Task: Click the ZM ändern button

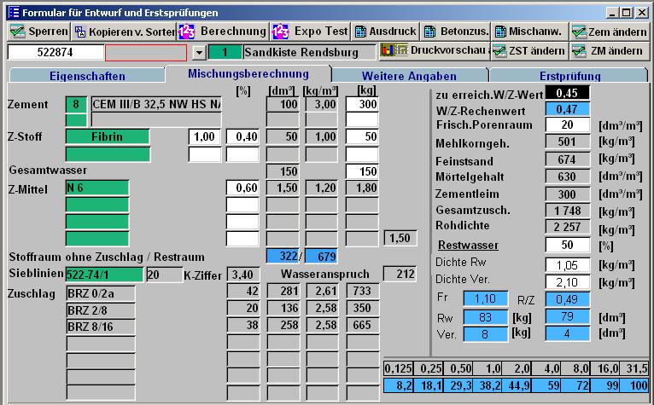Action: tap(607, 51)
